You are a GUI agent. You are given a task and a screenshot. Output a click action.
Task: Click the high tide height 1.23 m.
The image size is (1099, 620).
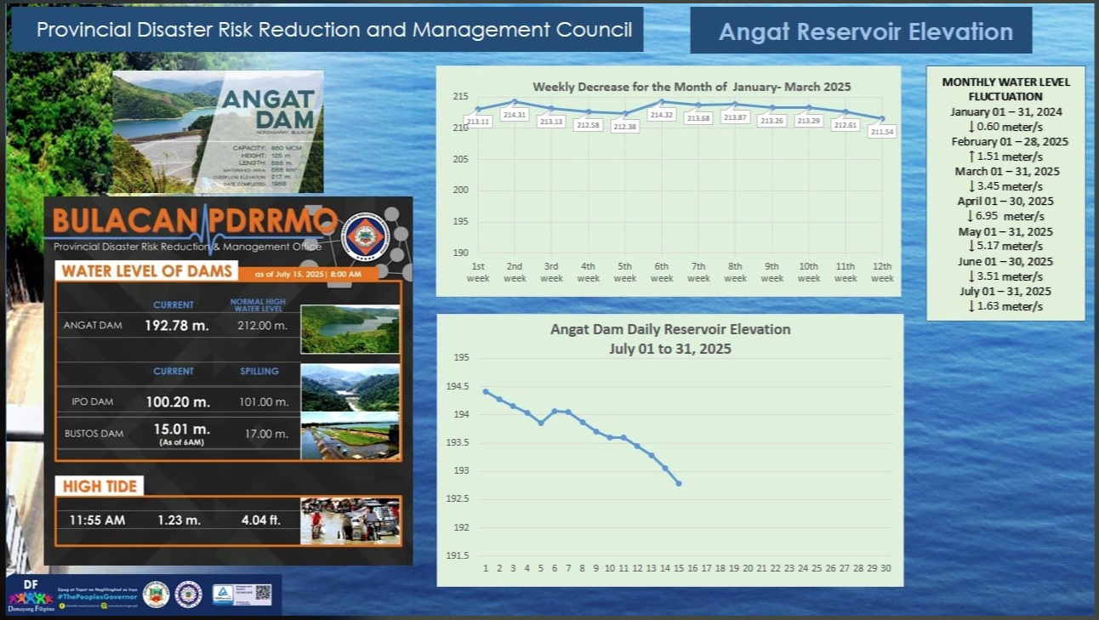179,520
